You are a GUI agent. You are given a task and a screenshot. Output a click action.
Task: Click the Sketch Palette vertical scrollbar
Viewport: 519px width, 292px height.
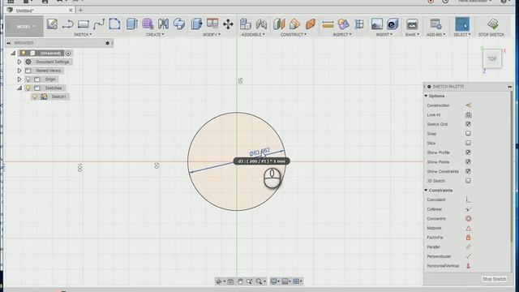tap(512, 165)
